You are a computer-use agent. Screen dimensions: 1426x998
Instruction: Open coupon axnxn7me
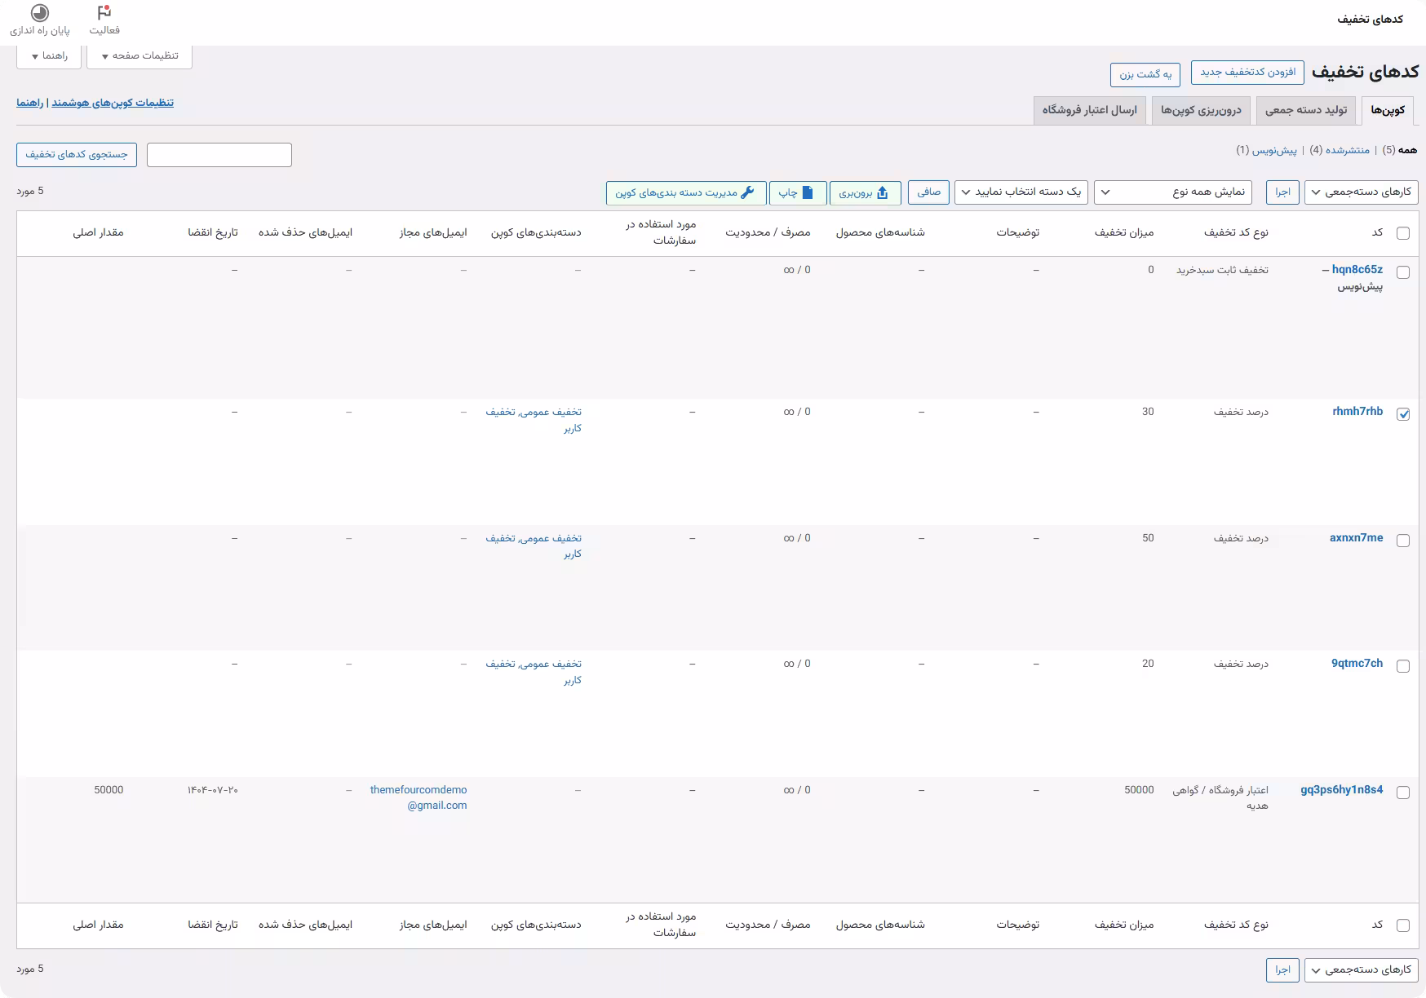pos(1356,538)
